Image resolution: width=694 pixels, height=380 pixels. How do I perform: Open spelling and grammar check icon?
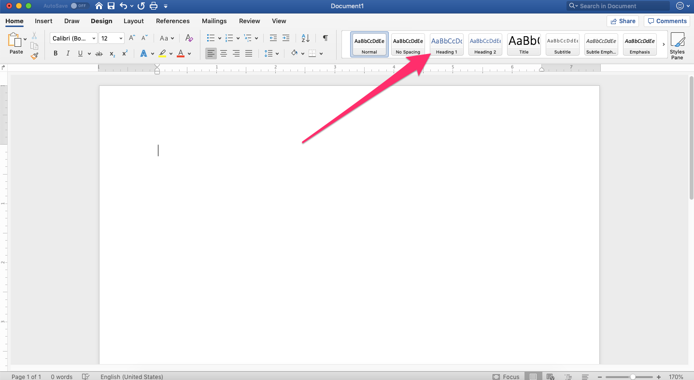pos(86,377)
